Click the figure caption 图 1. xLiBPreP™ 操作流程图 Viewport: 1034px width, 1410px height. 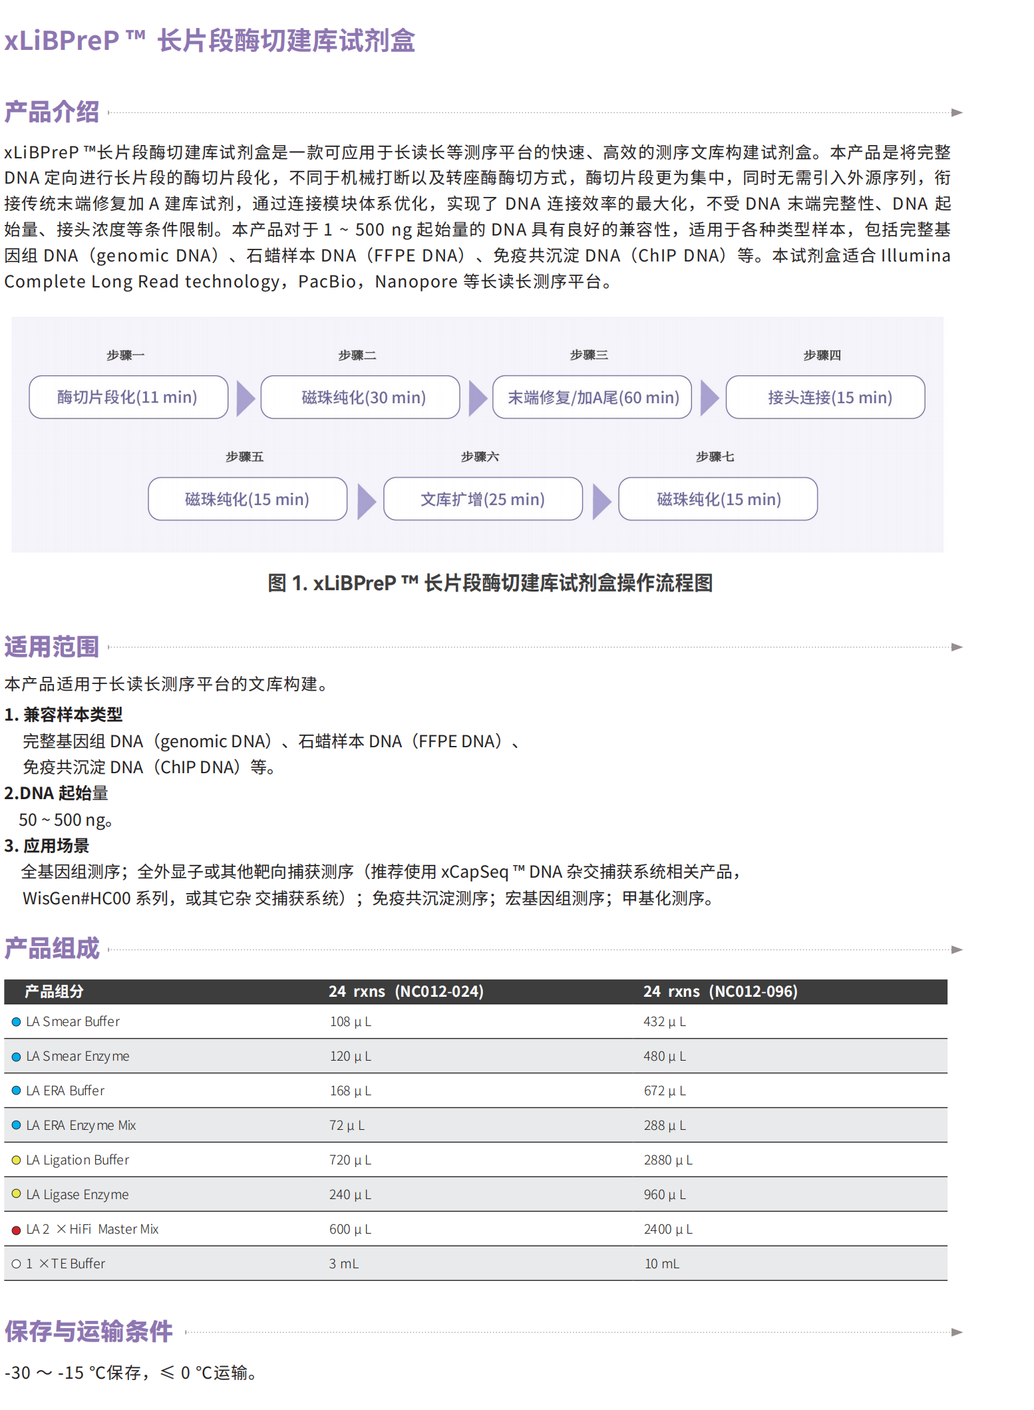pyautogui.click(x=490, y=583)
